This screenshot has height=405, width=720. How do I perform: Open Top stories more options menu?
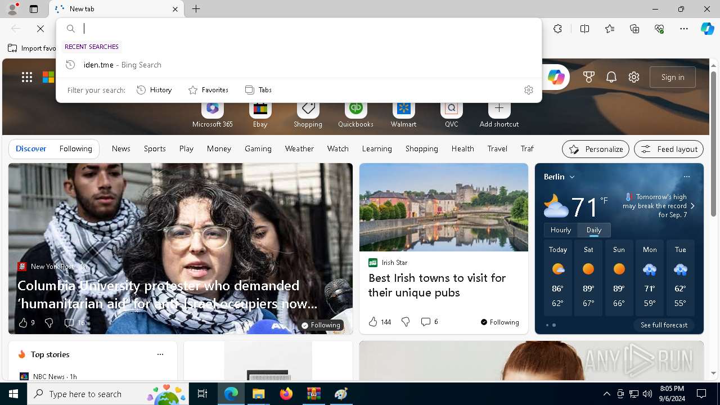[x=160, y=354]
